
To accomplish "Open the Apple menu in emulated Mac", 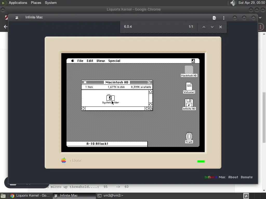I will pyautogui.click(x=73, y=61).
